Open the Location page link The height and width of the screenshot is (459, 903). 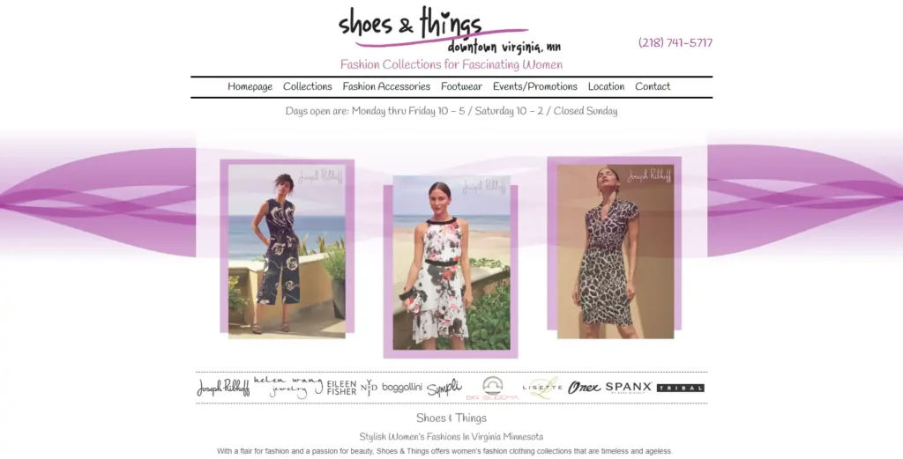pyautogui.click(x=607, y=86)
